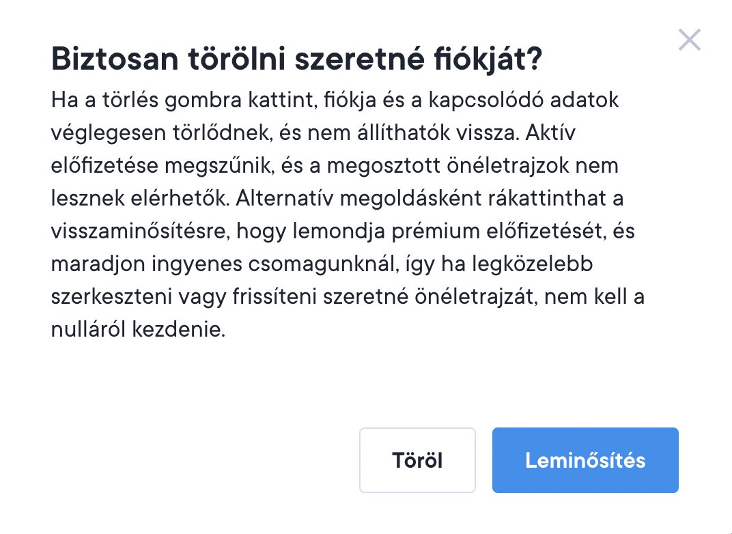Click the word "visszaminősítésre" in the text
The height and width of the screenshot is (534, 732).
(x=140, y=231)
